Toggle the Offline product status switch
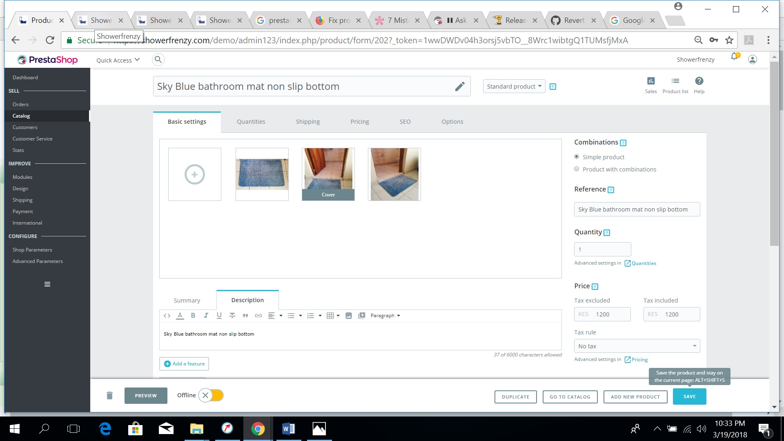 point(211,395)
